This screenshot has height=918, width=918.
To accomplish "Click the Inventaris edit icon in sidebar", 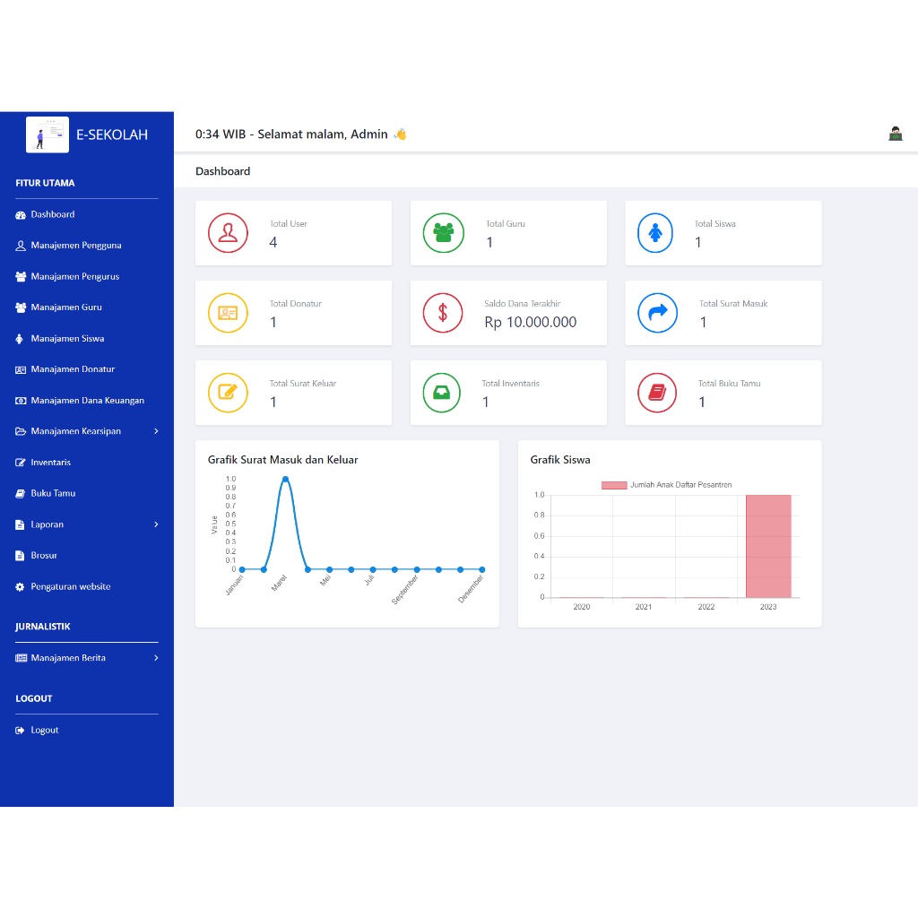I will [20, 463].
